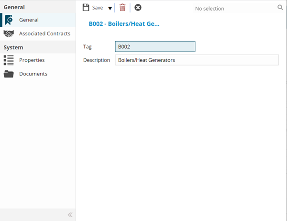The image size is (287, 221).
Task: Click the Documents folder icon
Action: click(9, 74)
